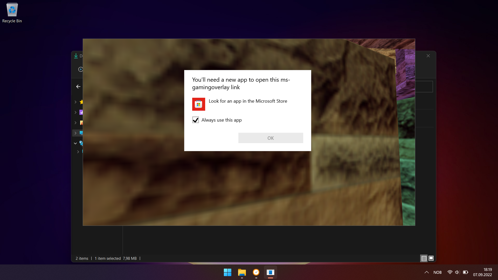Show hidden tray icons
Screen dimensions: 498x280
pyautogui.click(x=427, y=272)
